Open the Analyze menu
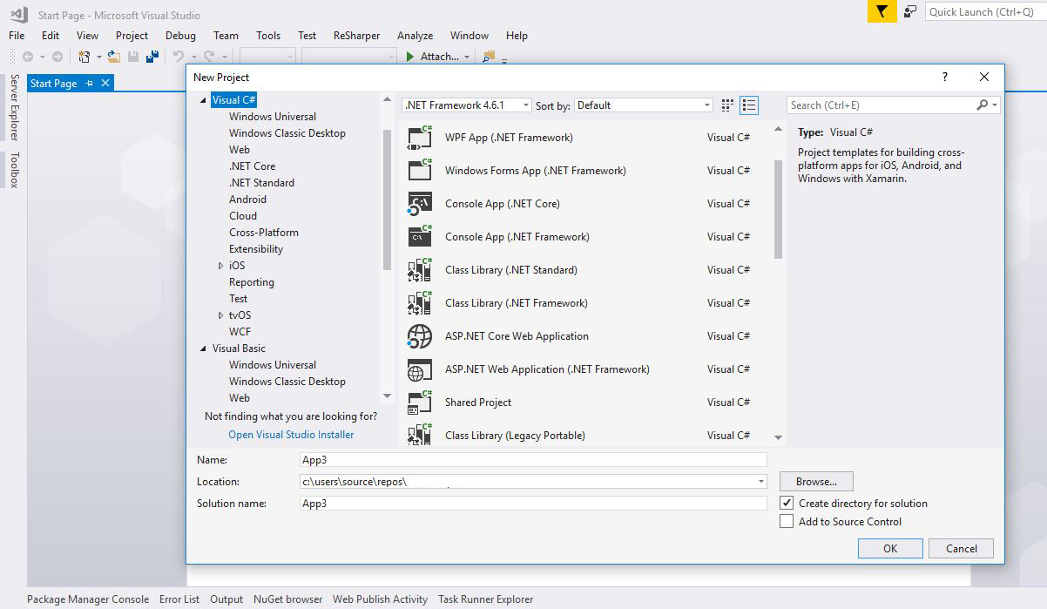The width and height of the screenshot is (1047, 609). coord(415,36)
